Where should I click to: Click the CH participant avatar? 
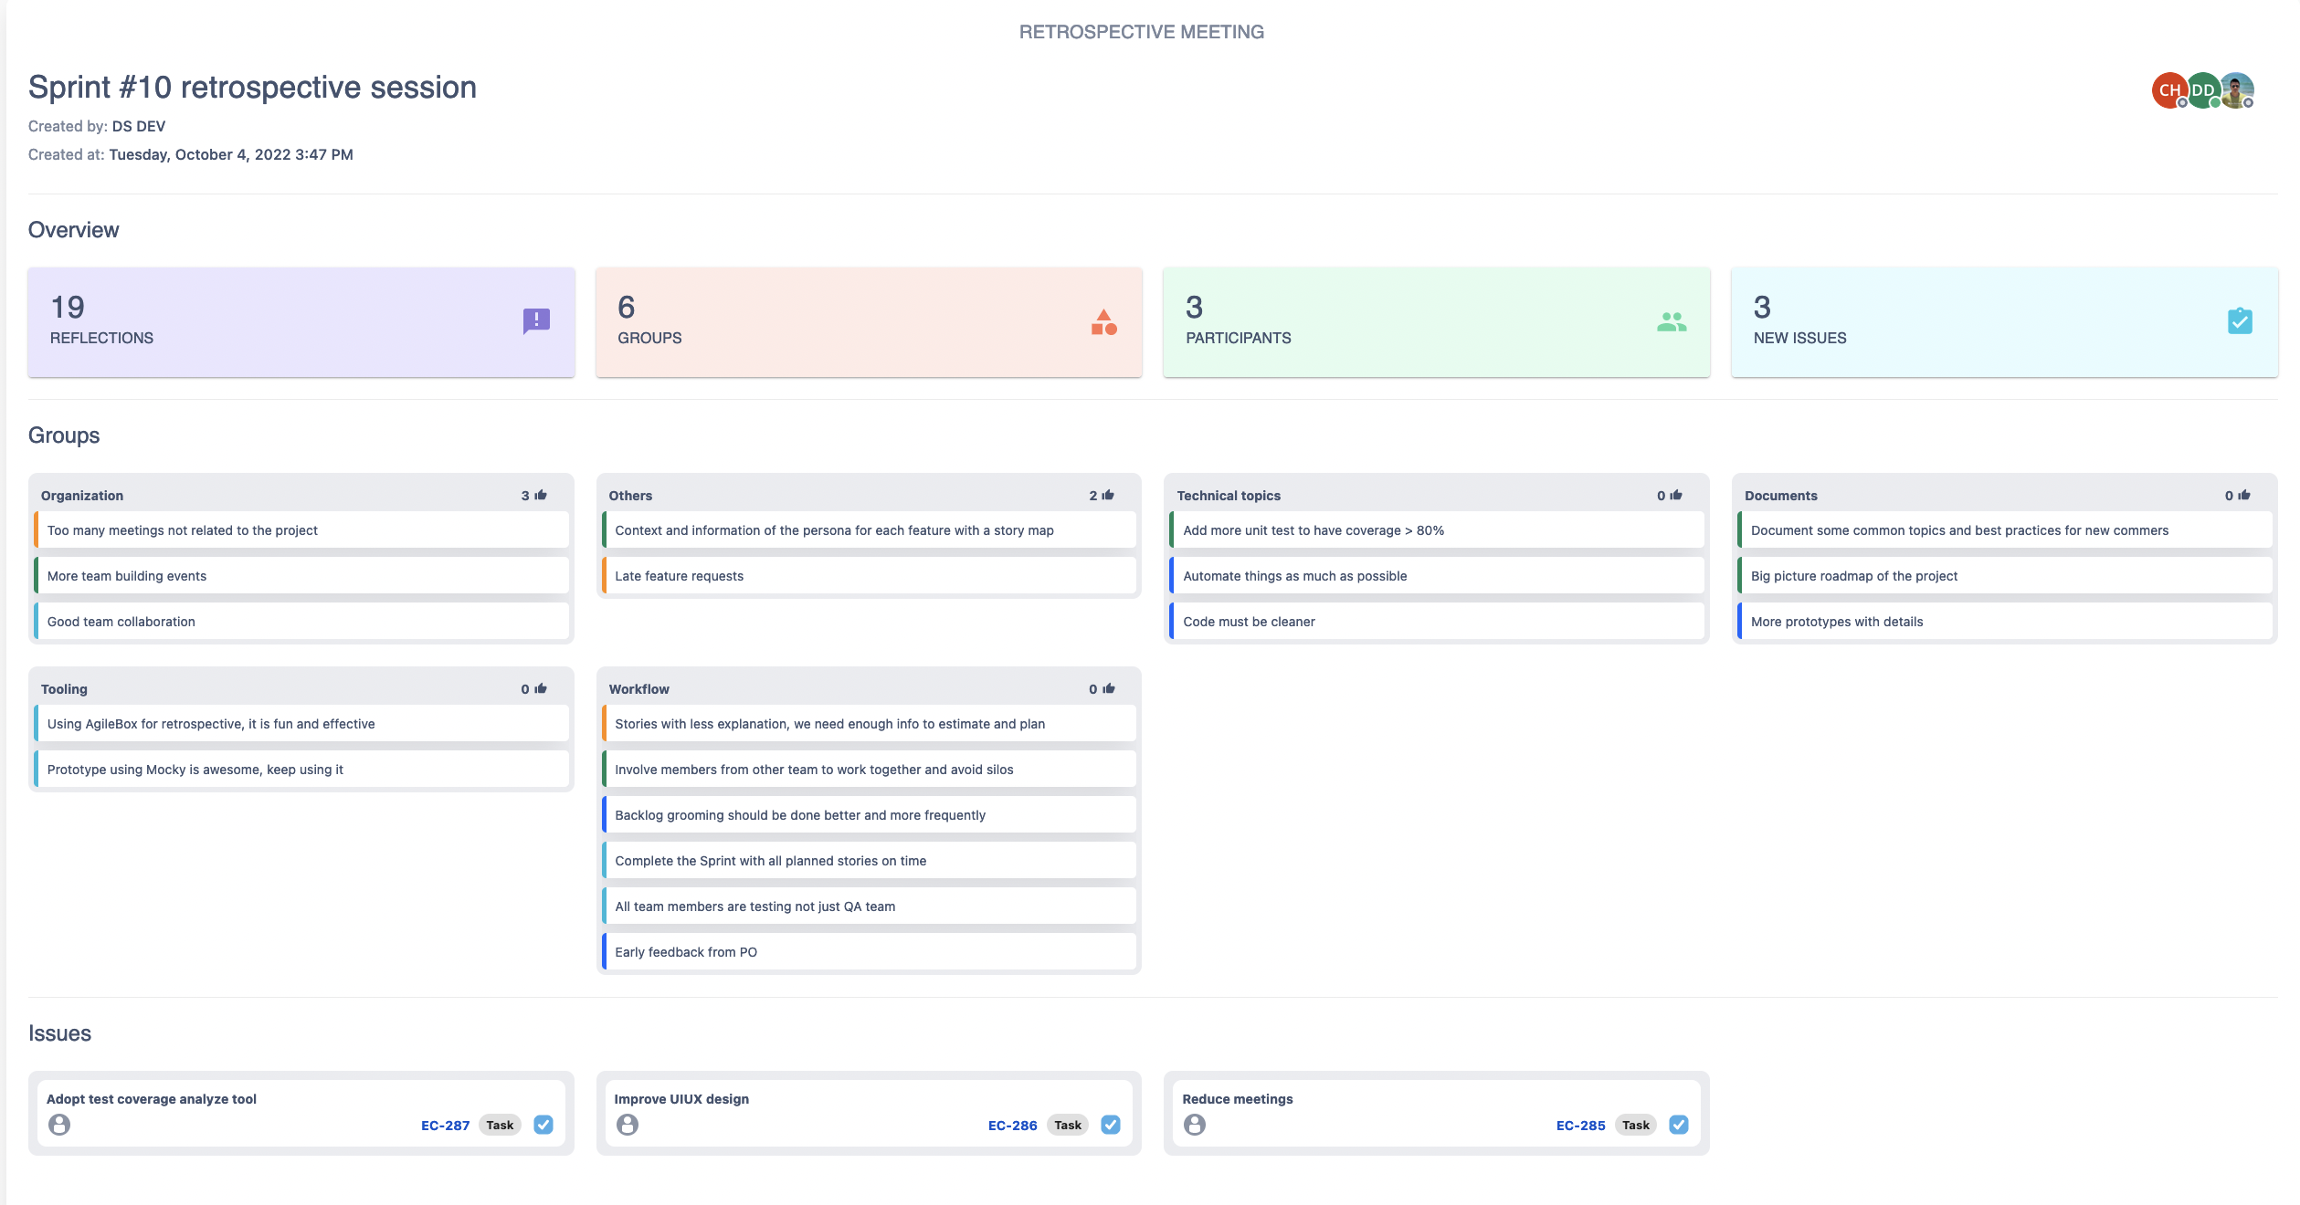(2169, 90)
